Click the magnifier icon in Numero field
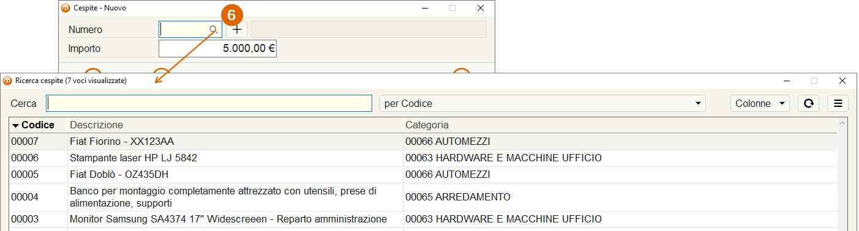 coord(213,29)
